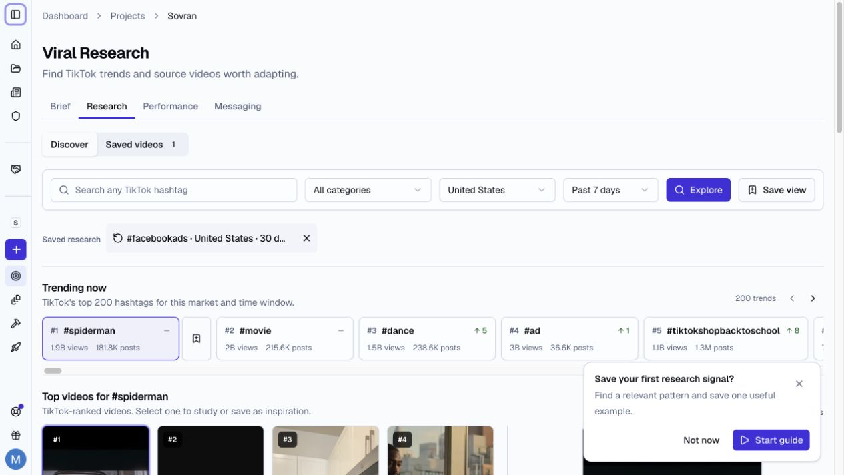Image resolution: width=844 pixels, height=475 pixels.
Task: Select the #movie trend card
Action: coord(285,338)
